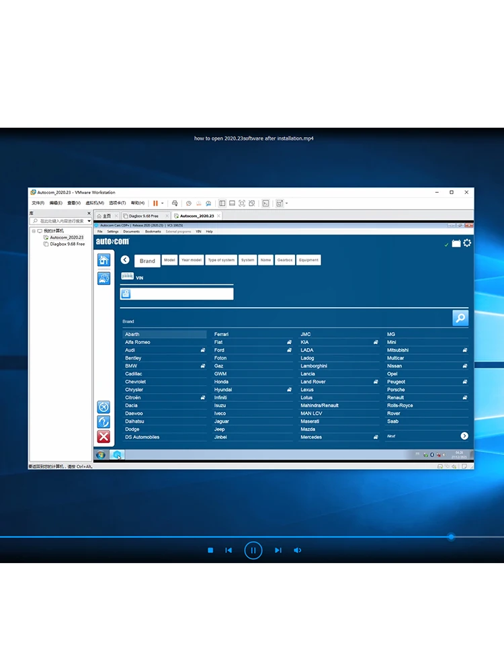
Task: Click the VIN input field
Action: [177, 294]
